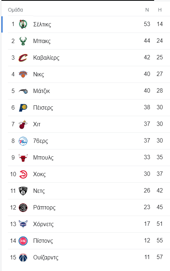Select the Cavaliers C logo
The image size is (170, 271).
(x=23, y=58)
